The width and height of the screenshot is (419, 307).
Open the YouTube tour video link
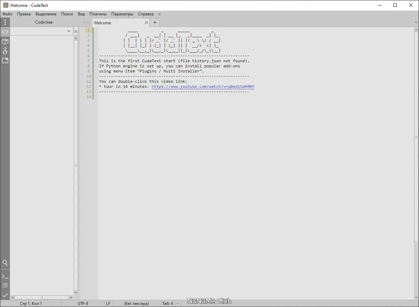pyautogui.click(x=203, y=86)
